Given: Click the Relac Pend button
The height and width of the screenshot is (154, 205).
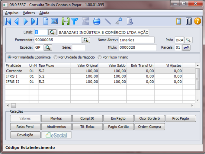Looking at the screenshot, I should (25, 127).
